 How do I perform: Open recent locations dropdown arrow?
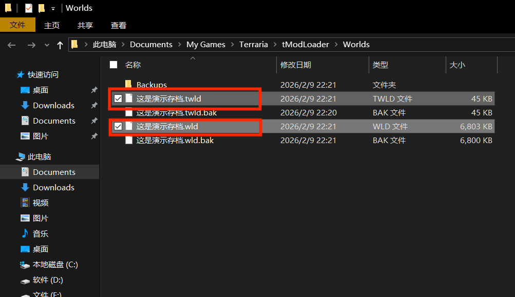(x=47, y=45)
